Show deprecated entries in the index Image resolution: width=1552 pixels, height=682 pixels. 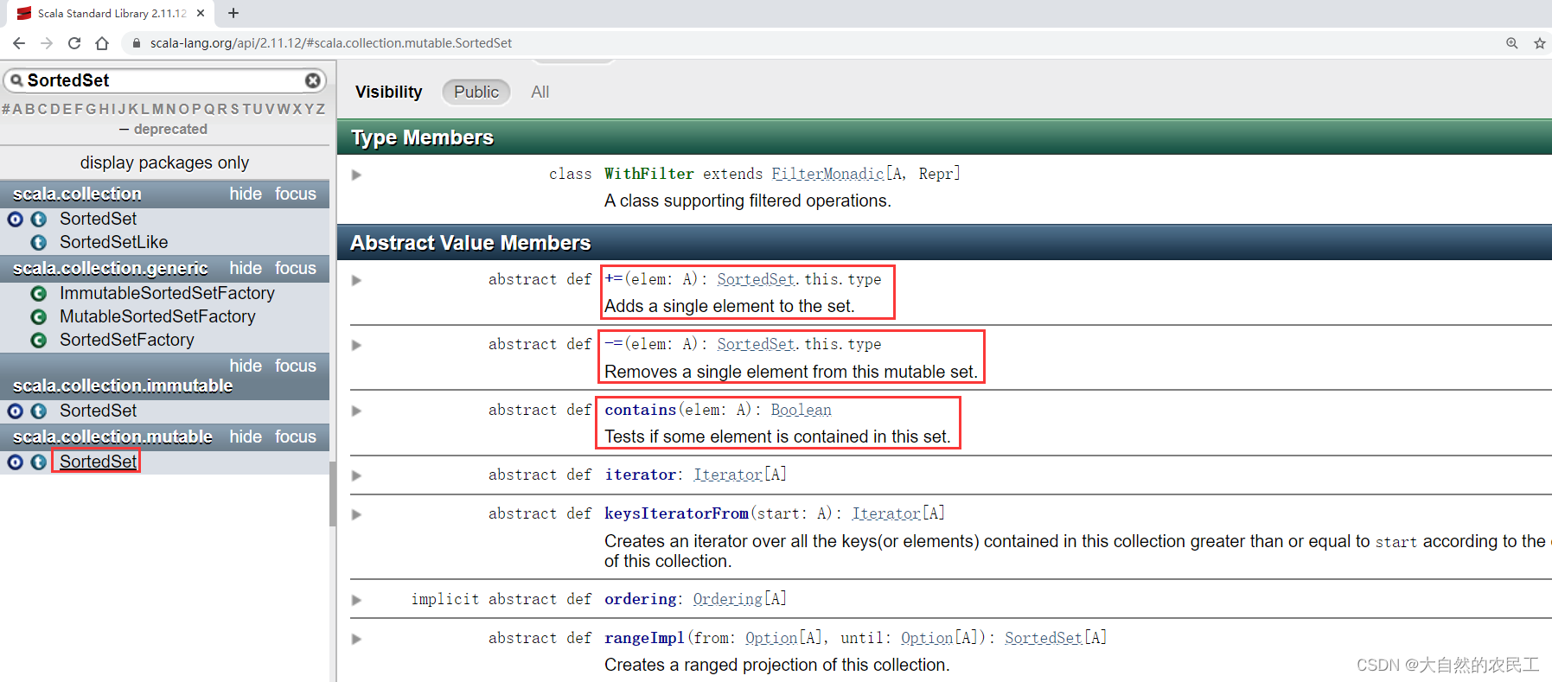(x=170, y=129)
